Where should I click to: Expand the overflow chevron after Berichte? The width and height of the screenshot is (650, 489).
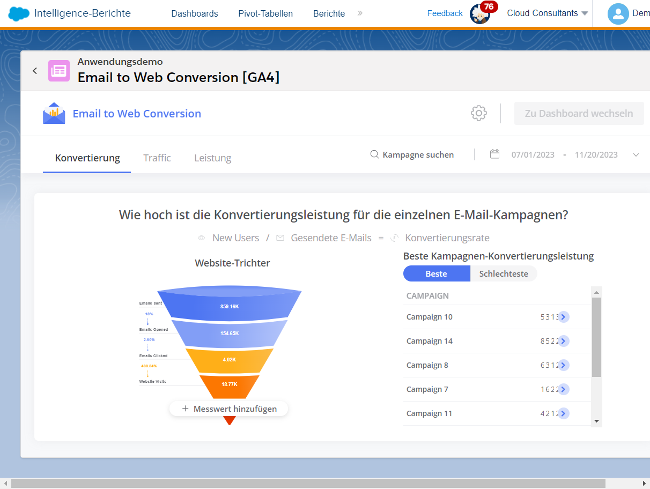click(x=359, y=13)
